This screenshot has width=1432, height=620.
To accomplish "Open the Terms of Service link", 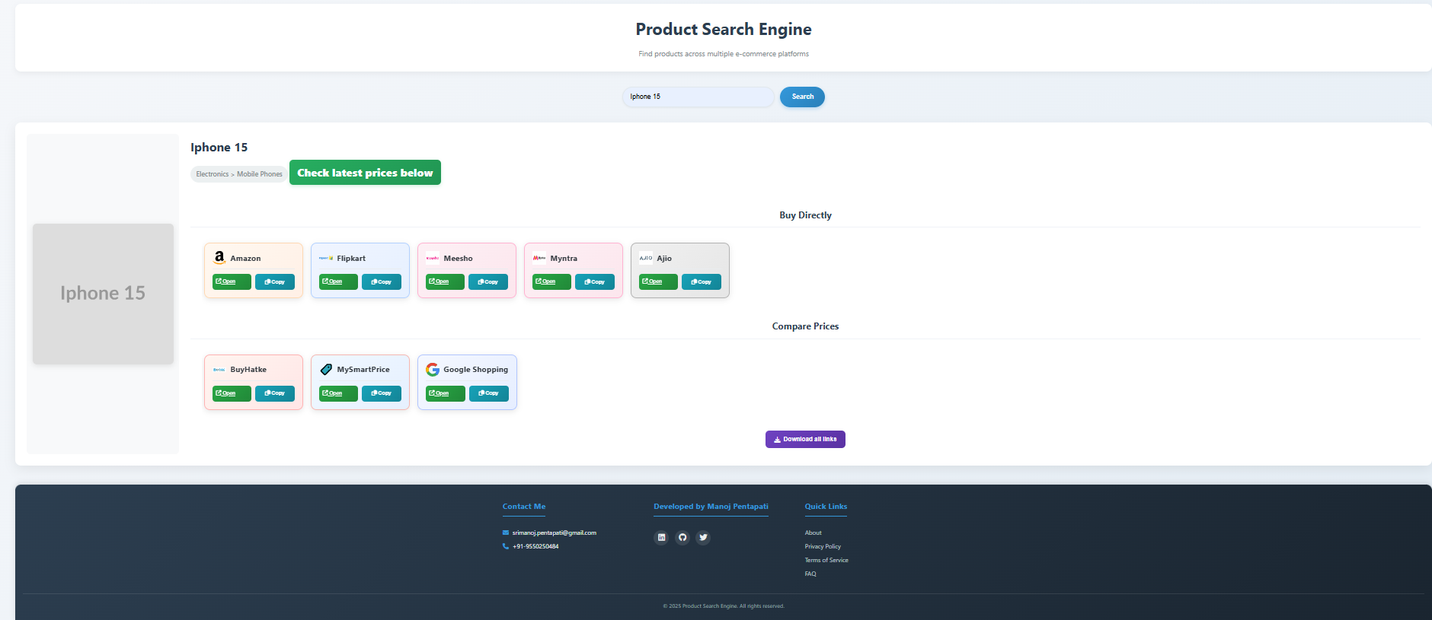I will coord(826,560).
